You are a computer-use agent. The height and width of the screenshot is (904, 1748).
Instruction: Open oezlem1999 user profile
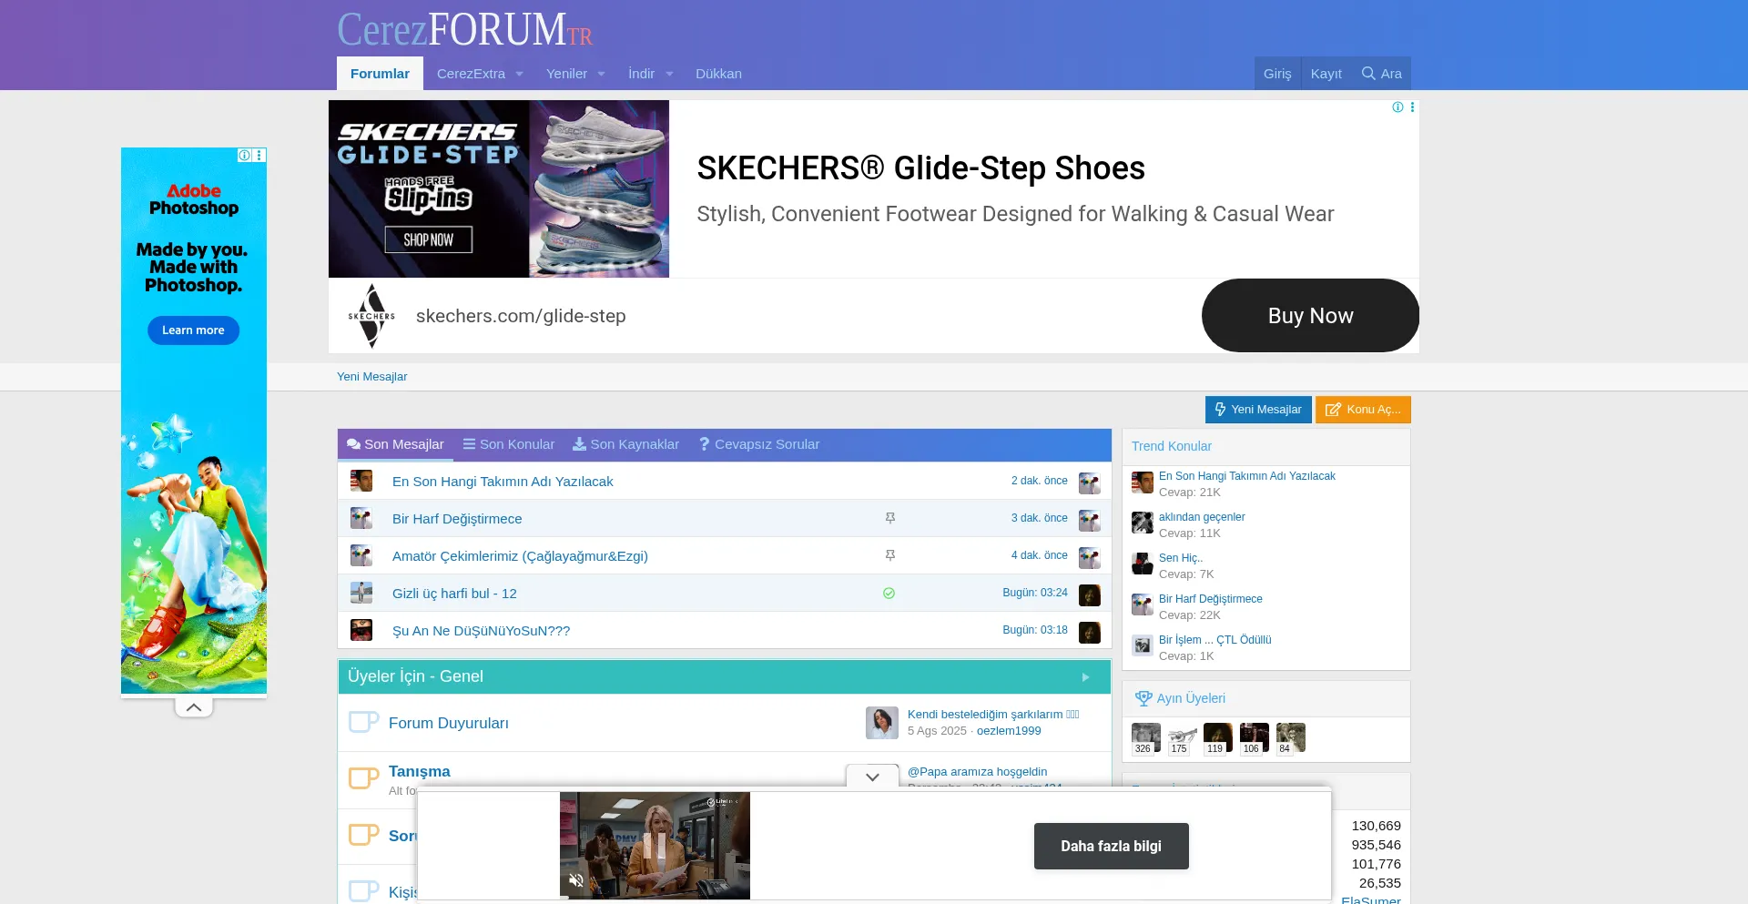pyautogui.click(x=1009, y=731)
